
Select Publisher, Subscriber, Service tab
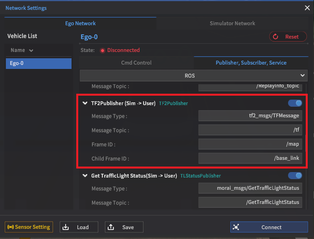coord(251,63)
